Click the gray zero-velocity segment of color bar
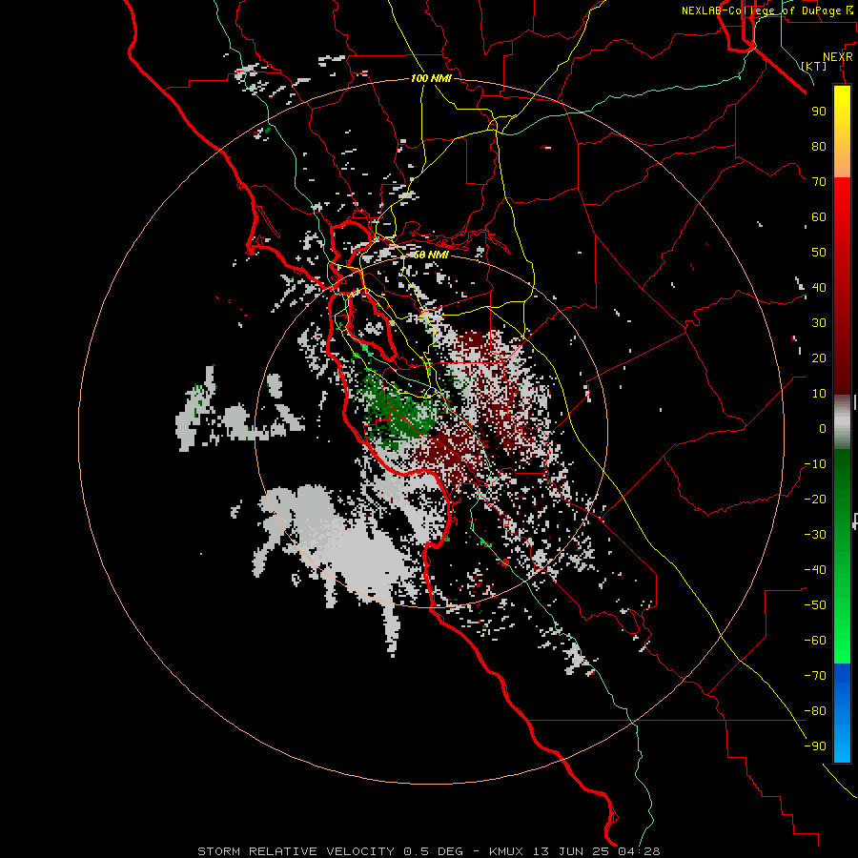 [x=842, y=421]
